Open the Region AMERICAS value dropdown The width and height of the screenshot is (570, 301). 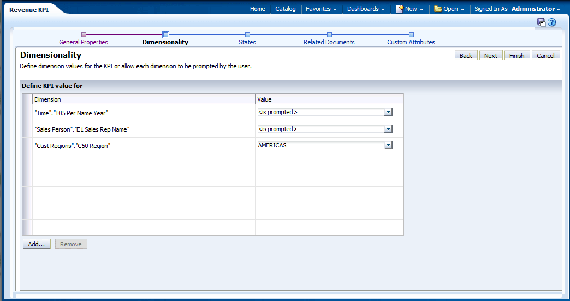pyautogui.click(x=388, y=145)
